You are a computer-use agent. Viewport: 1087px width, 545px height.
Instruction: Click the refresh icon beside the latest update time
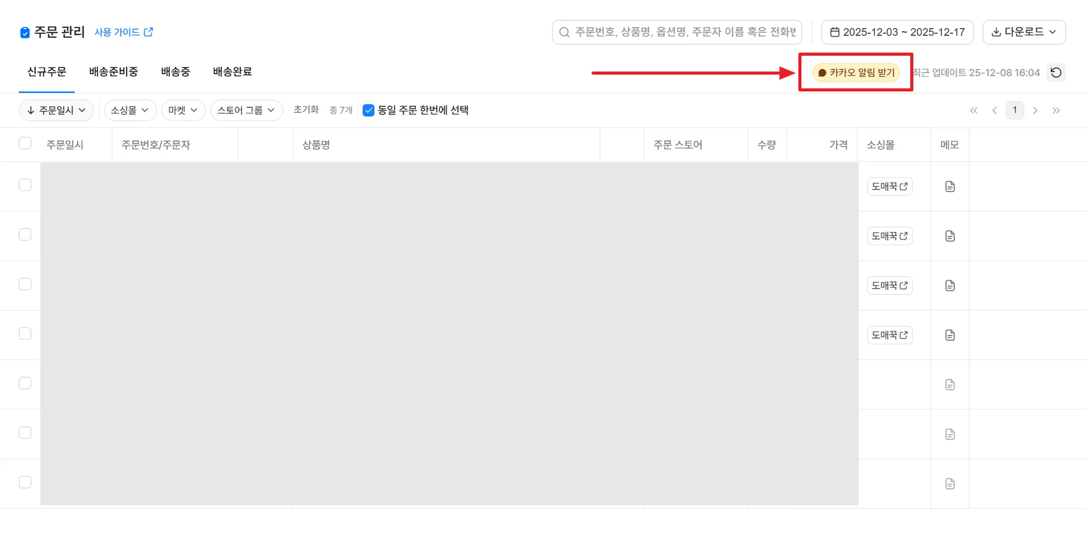pyautogui.click(x=1056, y=73)
